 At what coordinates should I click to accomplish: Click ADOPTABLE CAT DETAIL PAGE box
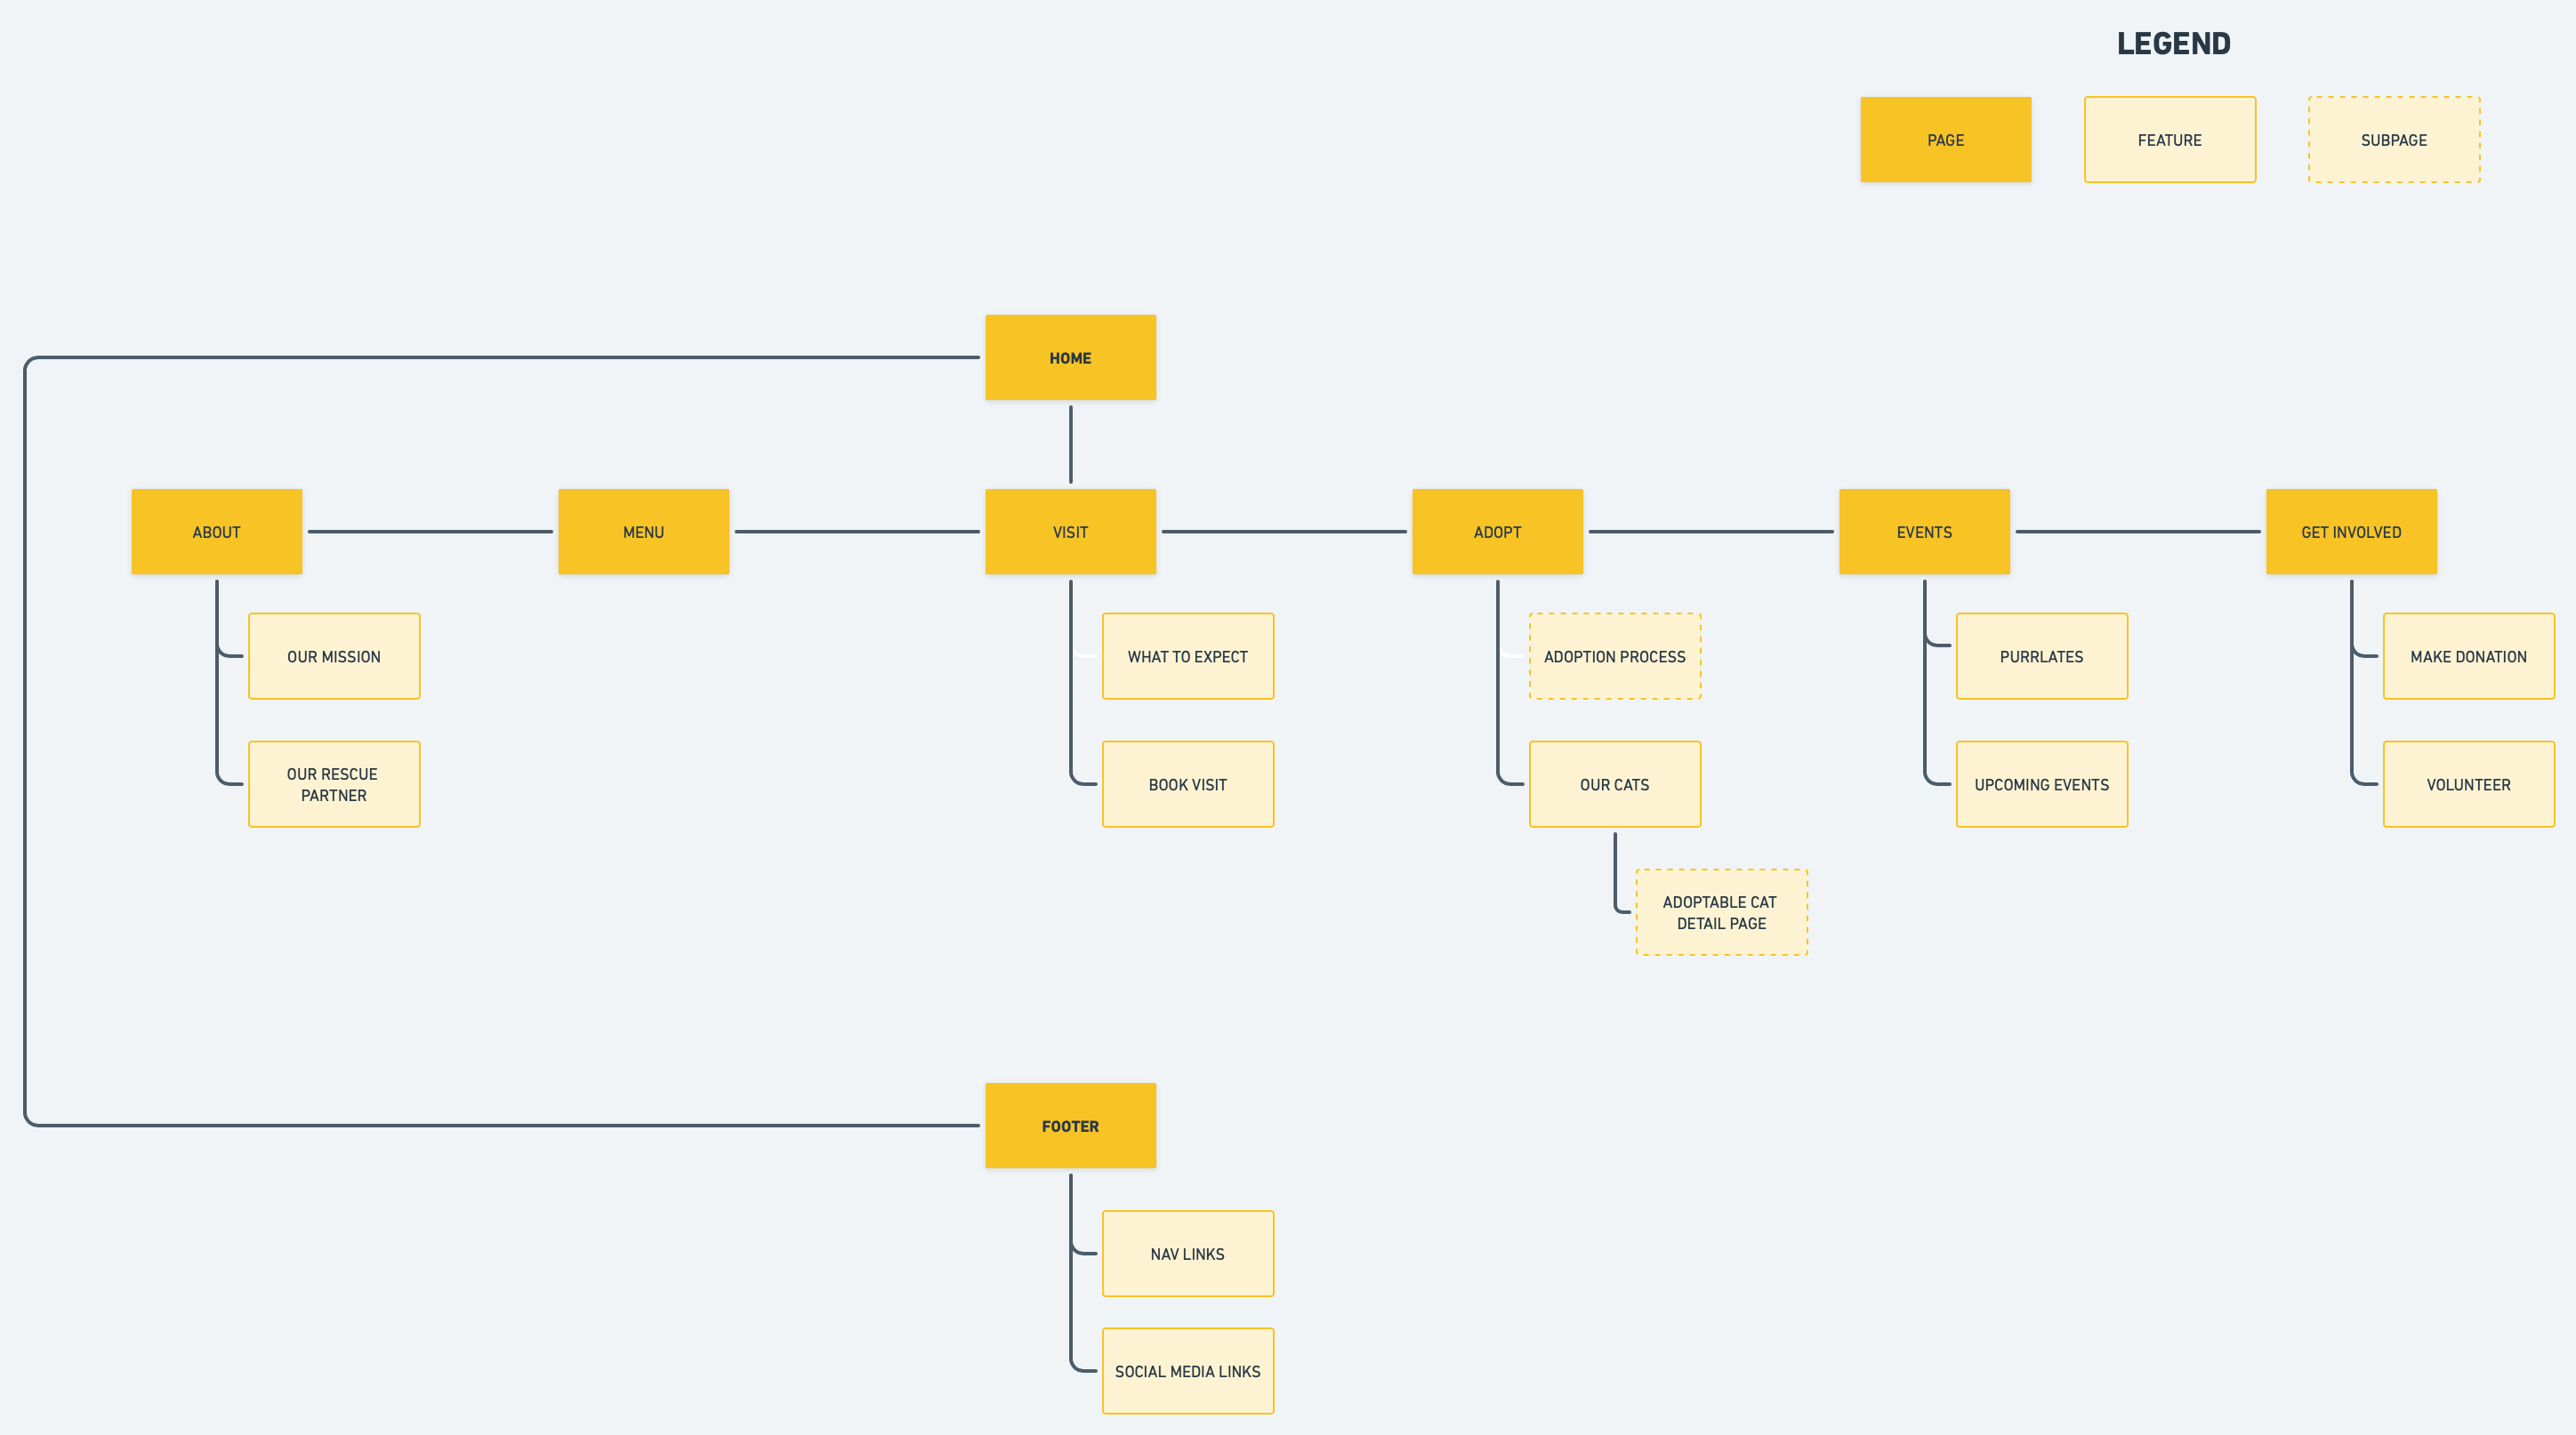pyautogui.click(x=1721, y=912)
